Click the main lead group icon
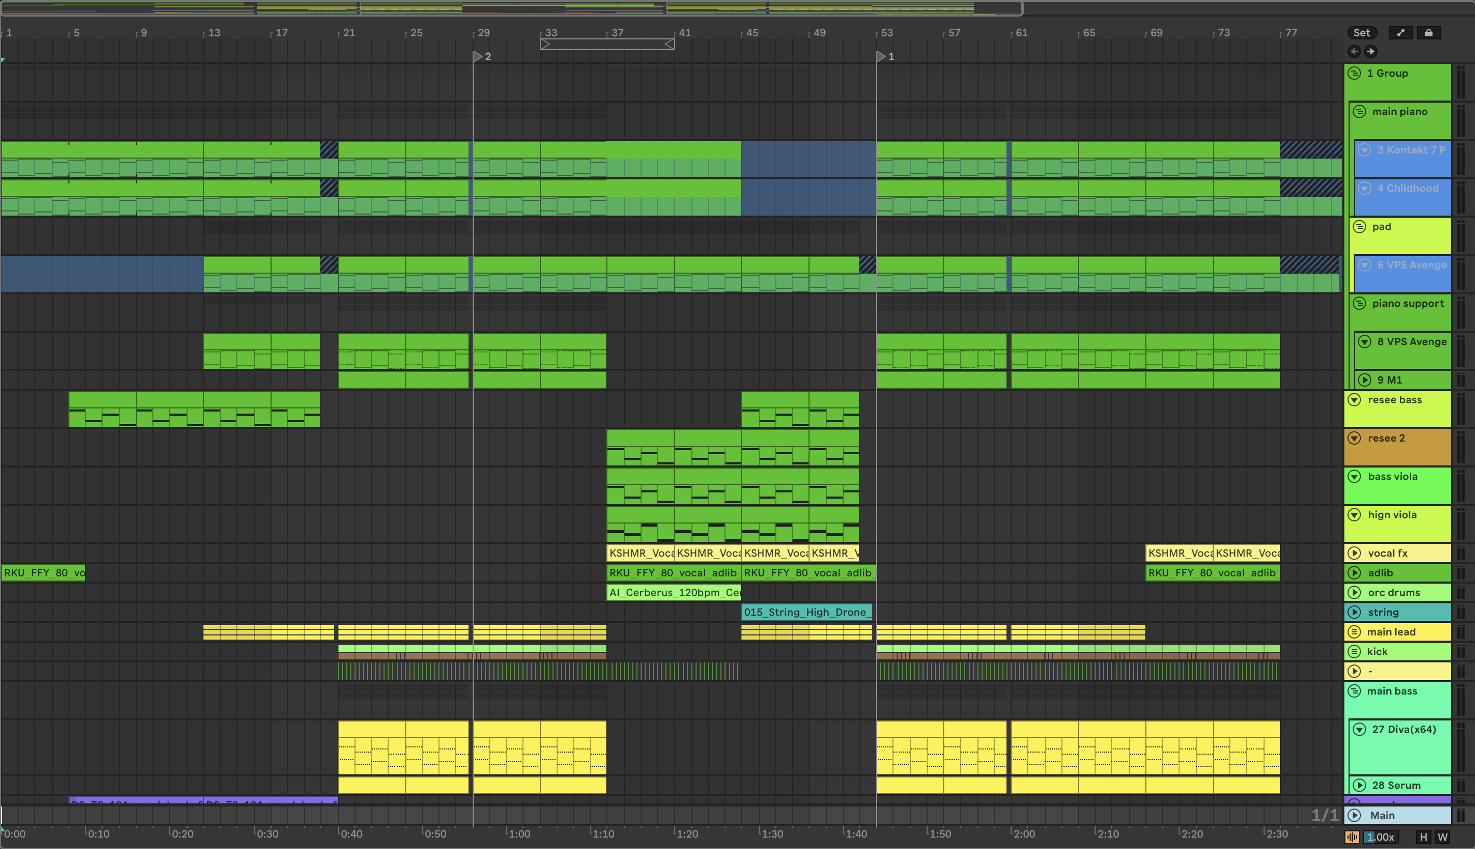 1355,632
